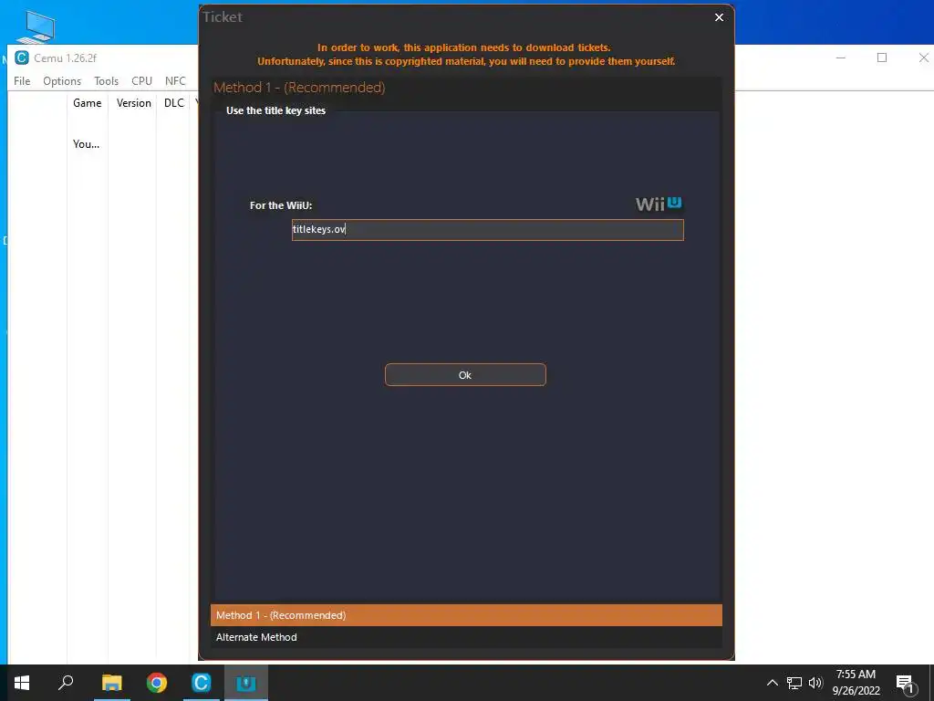The width and height of the screenshot is (934, 701).
Task: Launch Google Chrome from the taskbar
Action: [157, 683]
